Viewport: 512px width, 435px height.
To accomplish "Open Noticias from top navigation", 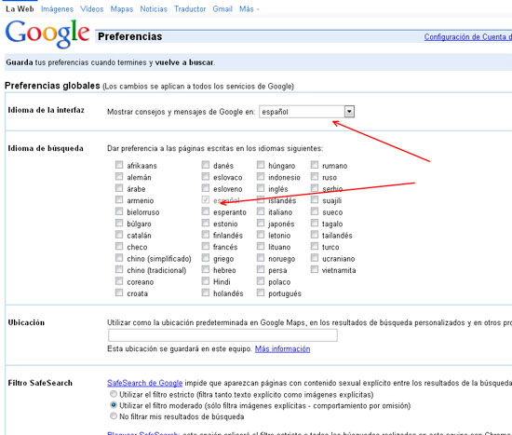I will [154, 9].
